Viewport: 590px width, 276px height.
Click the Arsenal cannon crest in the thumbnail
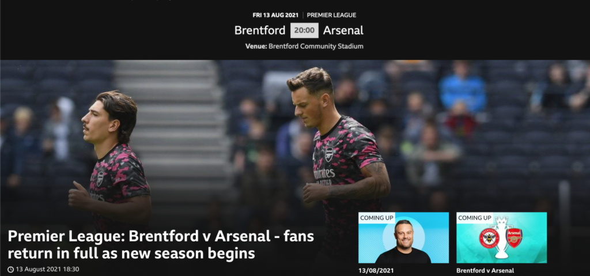pyautogui.click(x=514, y=237)
